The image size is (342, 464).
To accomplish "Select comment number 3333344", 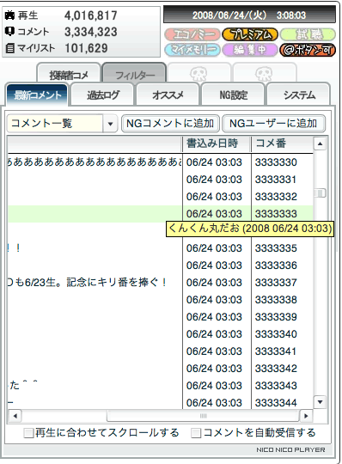I will tap(276, 403).
